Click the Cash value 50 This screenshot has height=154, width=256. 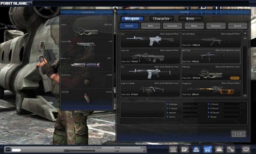[x=144, y=151]
